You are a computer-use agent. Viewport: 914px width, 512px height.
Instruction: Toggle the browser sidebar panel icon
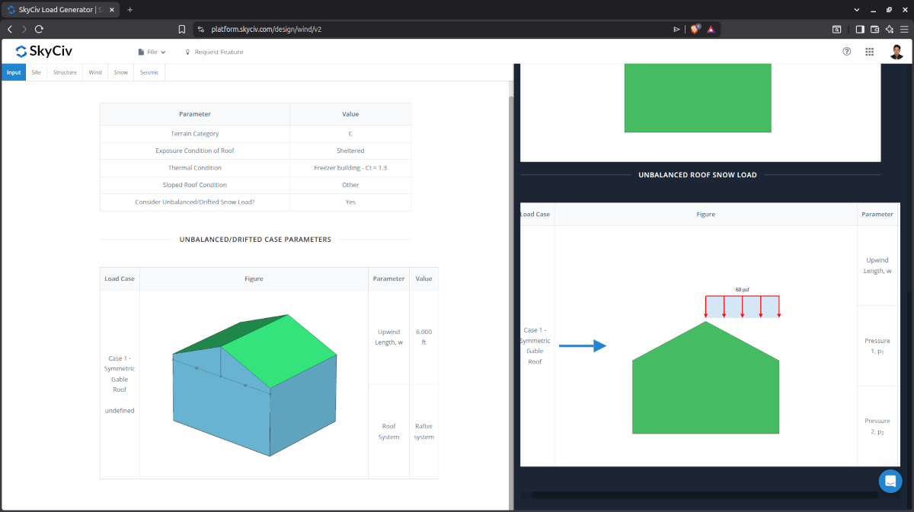[x=860, y=29]
